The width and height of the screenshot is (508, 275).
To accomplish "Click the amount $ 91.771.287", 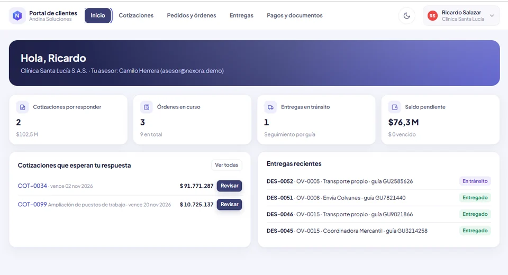I will pos(197,186).
